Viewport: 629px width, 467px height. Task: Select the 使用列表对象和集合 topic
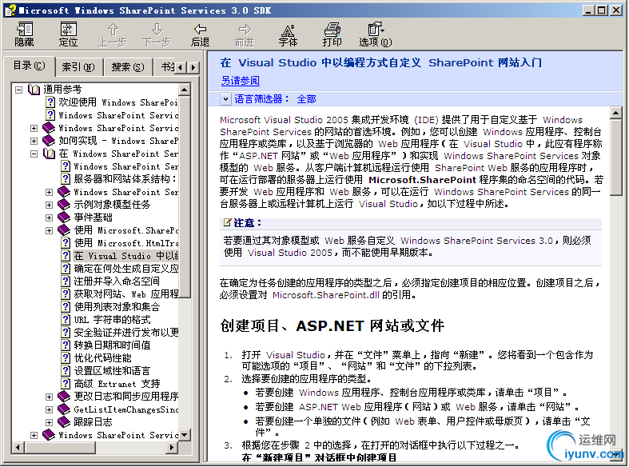click(117, 307)
